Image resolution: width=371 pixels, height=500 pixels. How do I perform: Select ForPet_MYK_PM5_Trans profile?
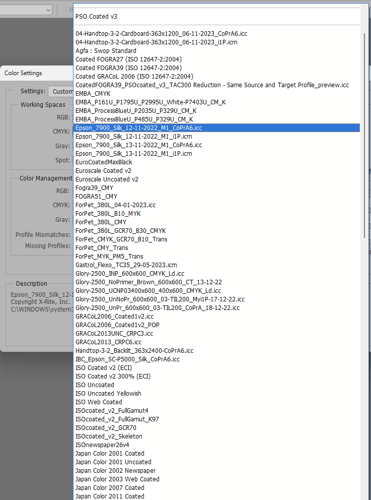coord(216,257)
